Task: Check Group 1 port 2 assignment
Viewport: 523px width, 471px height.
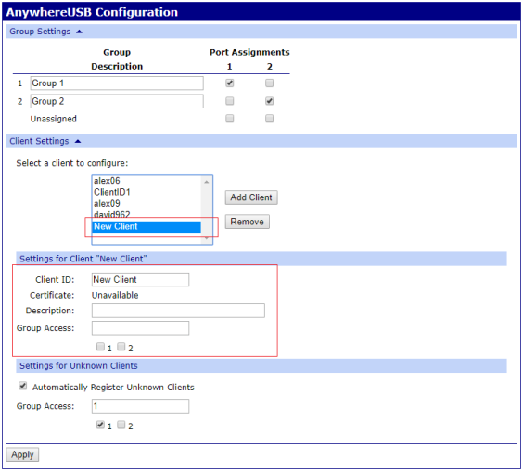Action: (270, 83)
